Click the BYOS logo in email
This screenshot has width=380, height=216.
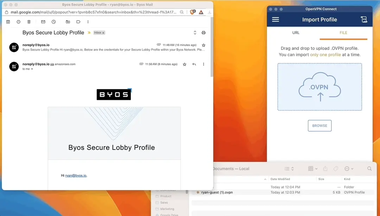pyautogui.click(x=114, y=95)
